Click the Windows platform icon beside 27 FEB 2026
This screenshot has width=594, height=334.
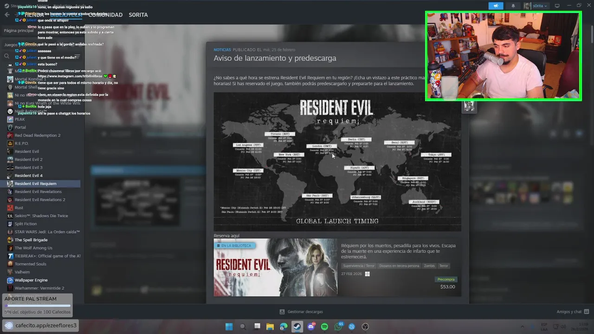tap(367, 274)
